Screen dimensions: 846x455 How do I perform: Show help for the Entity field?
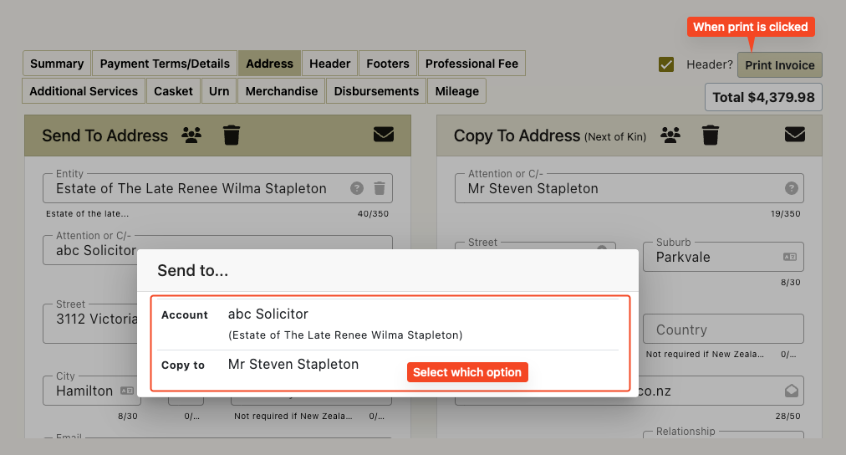click(357, 188)
